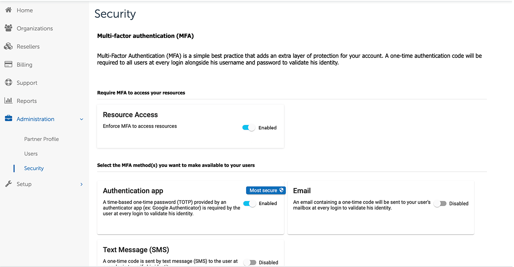Click the Billing card icon
The width and height of the screenshot is (514, 267).
[x=8, y=64]
